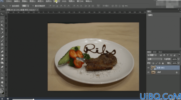Select the Eyedropper tool
This screenshot has height=100, width=181.
[2, 33]
